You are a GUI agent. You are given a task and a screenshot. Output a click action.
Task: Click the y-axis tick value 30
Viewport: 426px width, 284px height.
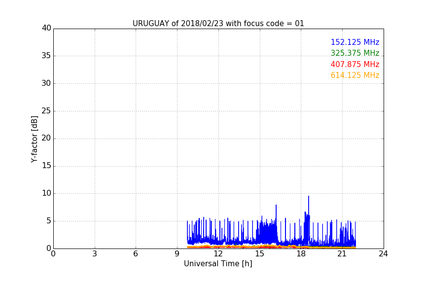46,83
